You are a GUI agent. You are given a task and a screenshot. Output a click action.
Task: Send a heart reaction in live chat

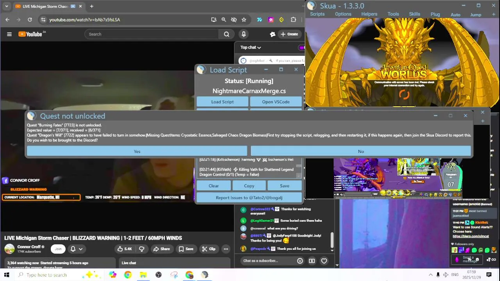pos(324,261)
